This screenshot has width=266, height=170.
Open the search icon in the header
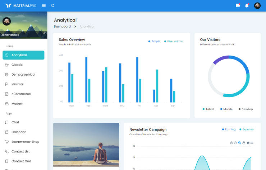[53, 6]
